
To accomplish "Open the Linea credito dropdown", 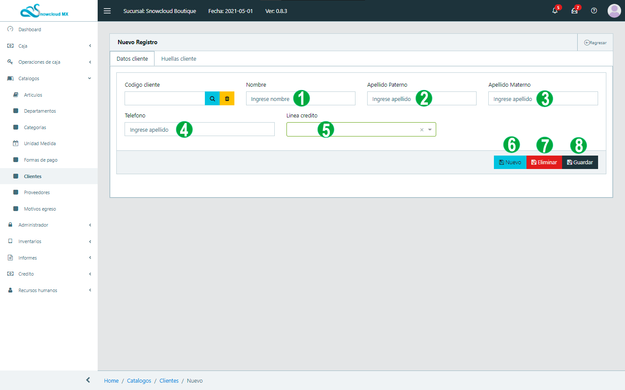I will pos(430,130).
